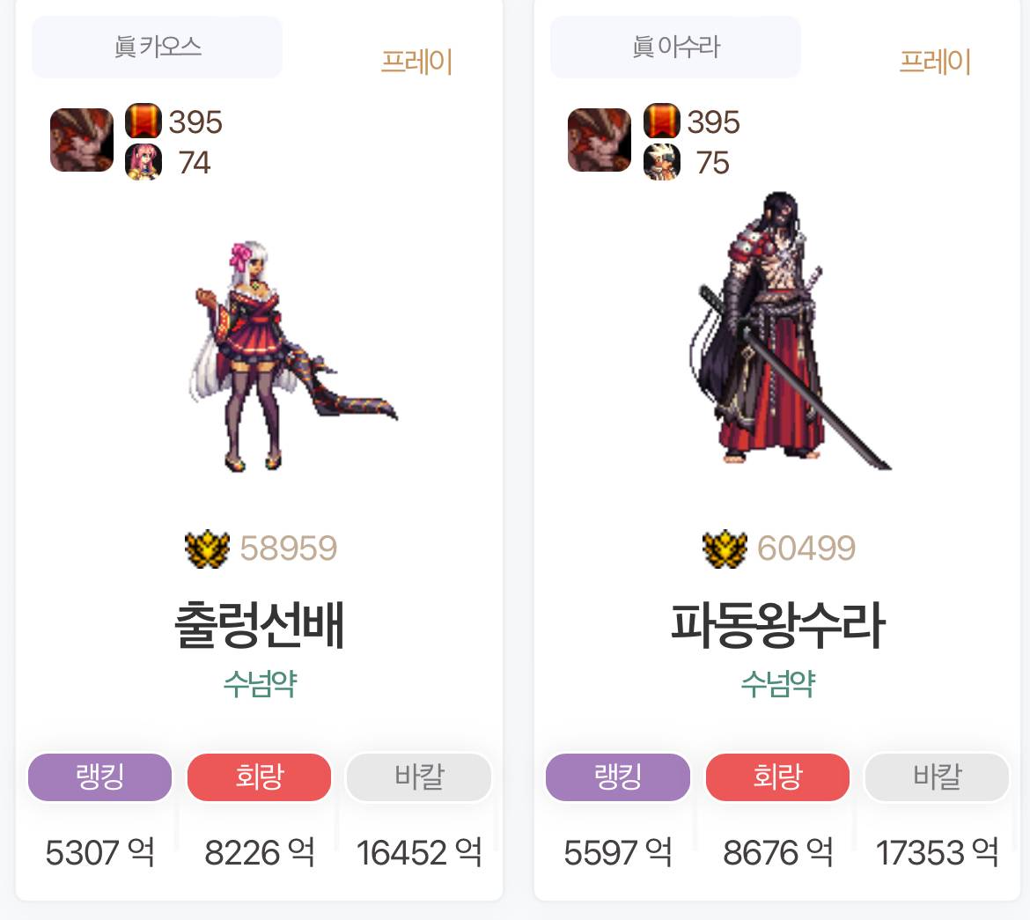
Task: Click red banner icon next to 395 left card
Action: tap(143, 121)
